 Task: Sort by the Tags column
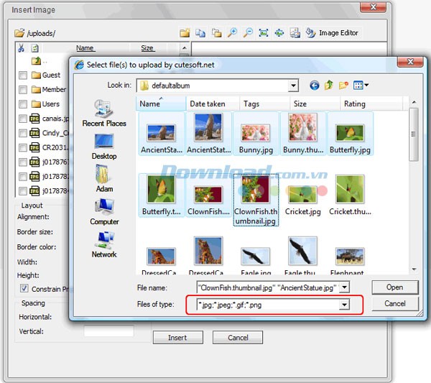[264, 103]
